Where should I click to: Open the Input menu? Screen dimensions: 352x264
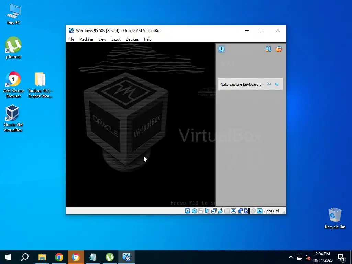[116, 39]
